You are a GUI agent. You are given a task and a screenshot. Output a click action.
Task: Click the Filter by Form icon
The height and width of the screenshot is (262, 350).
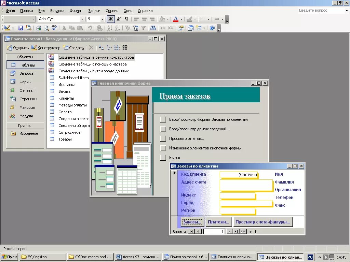point(135,28)
